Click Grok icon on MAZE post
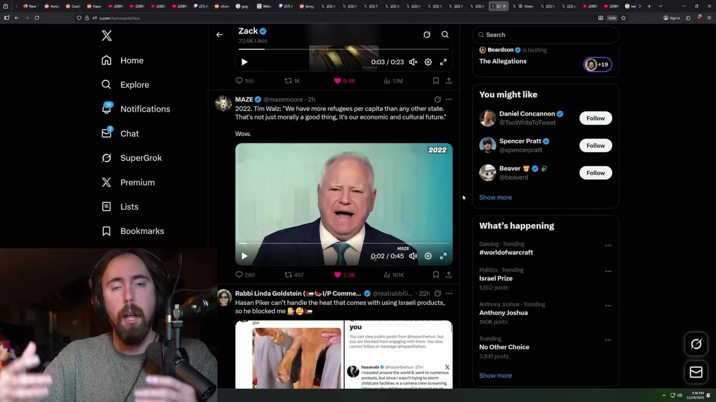The width and height of the screenshot is (716, 402). (437, 99)
